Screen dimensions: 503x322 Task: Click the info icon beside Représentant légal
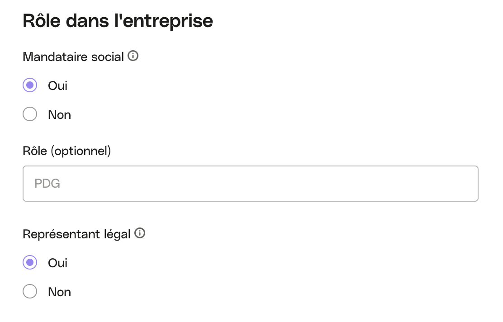[139, 233]
